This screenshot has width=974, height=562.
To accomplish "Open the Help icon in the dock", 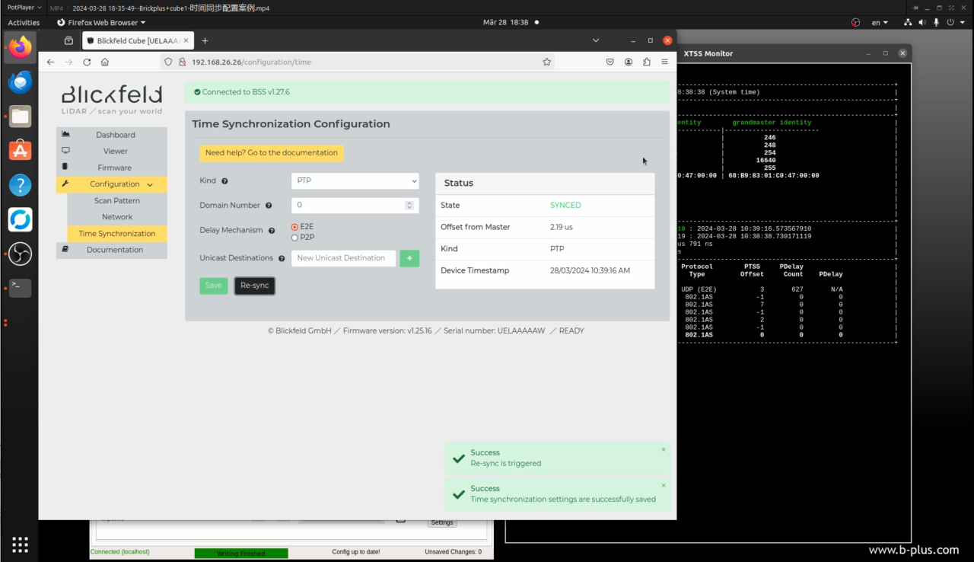I will (x=21, y=185).
